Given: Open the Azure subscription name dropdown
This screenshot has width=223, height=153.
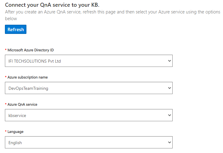Looking at the screenshot, I should click(x=89, y=88).
